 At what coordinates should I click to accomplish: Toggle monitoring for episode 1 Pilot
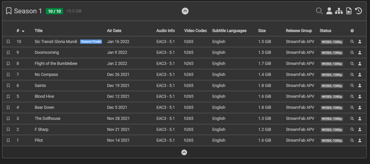point(8,140)
